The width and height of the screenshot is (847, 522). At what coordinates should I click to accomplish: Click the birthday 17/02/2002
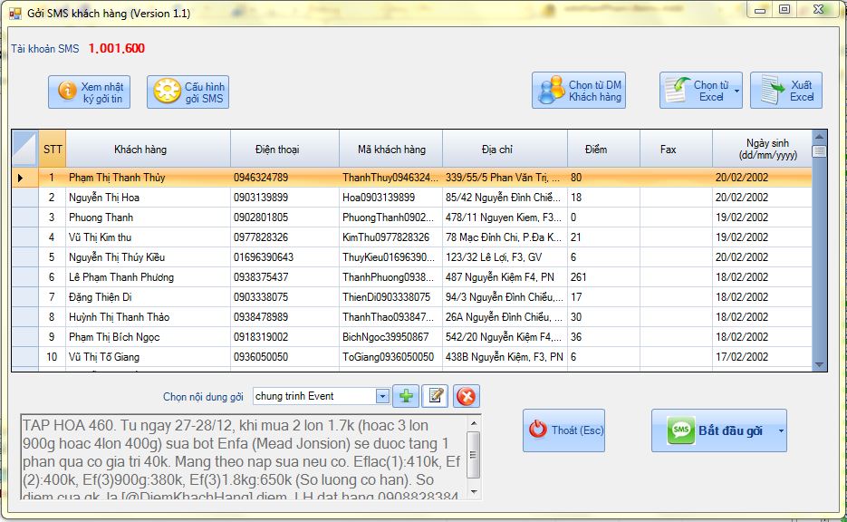741,357
